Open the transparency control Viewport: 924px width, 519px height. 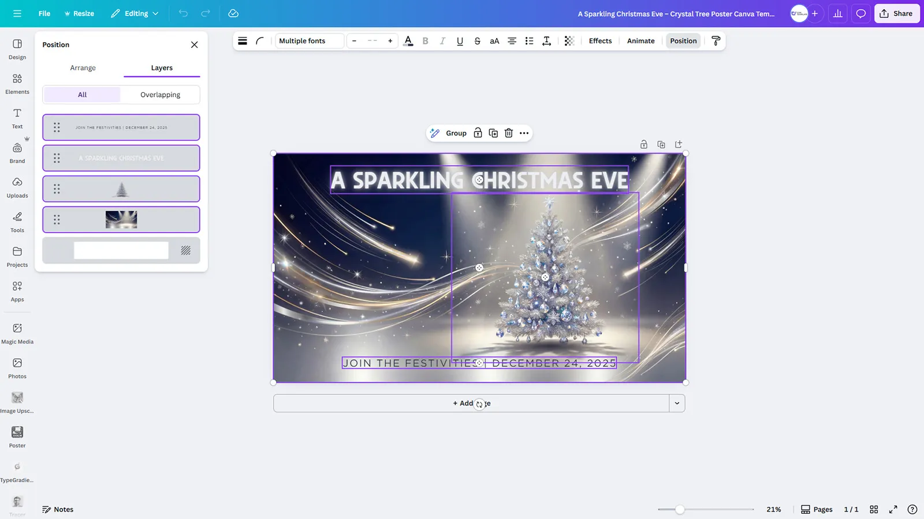tap(569, 41)
